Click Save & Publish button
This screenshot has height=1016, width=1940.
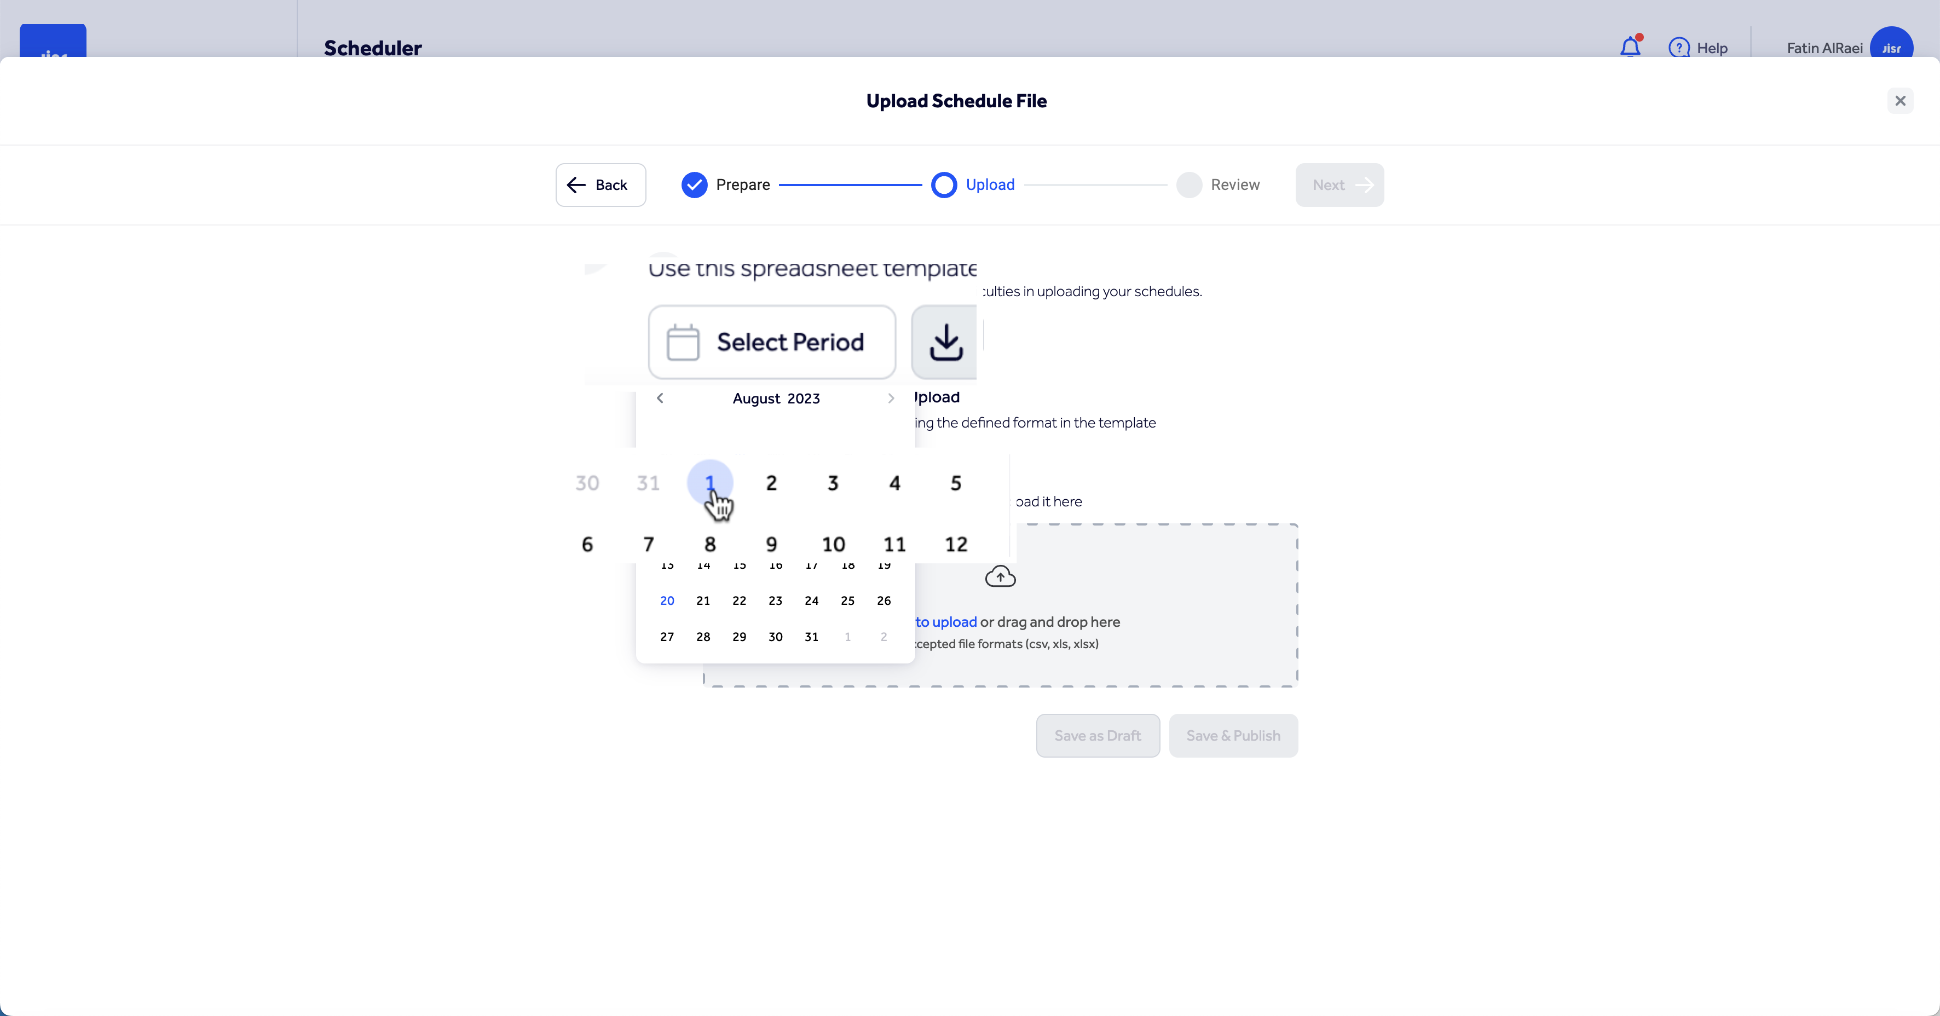click(x=1233, y=735)
